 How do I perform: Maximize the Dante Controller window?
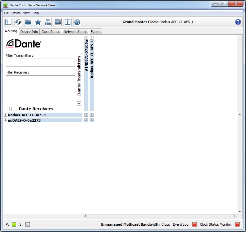[x=224, y=4]
